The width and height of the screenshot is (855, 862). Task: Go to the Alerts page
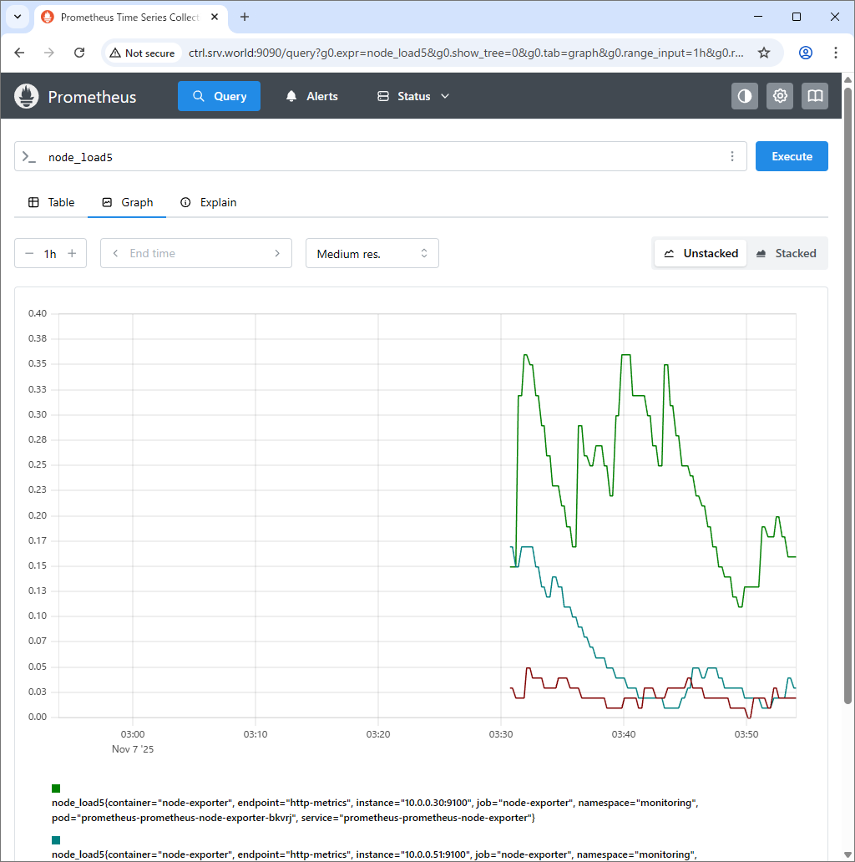pos(312,96)
